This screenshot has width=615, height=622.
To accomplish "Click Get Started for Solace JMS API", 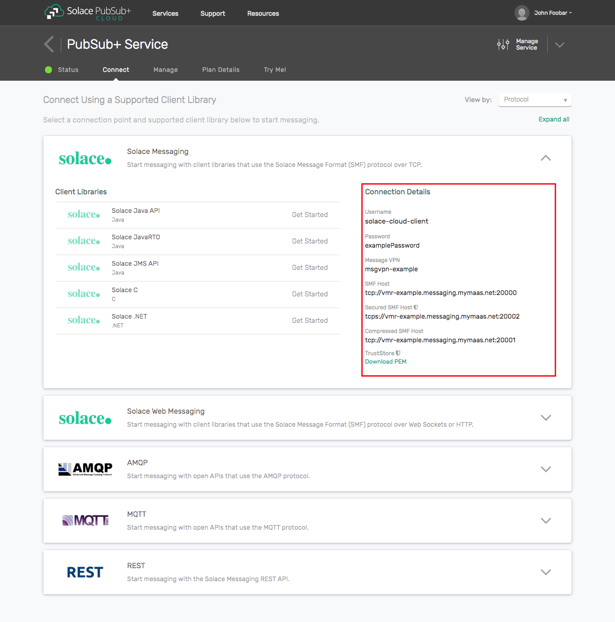I will (x=309, y=268).
